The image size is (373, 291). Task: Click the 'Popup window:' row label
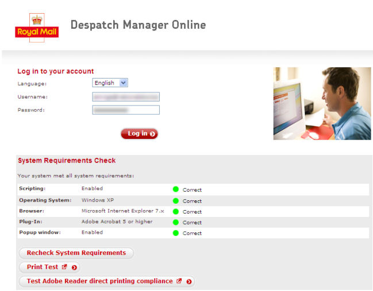click(40, 232)
